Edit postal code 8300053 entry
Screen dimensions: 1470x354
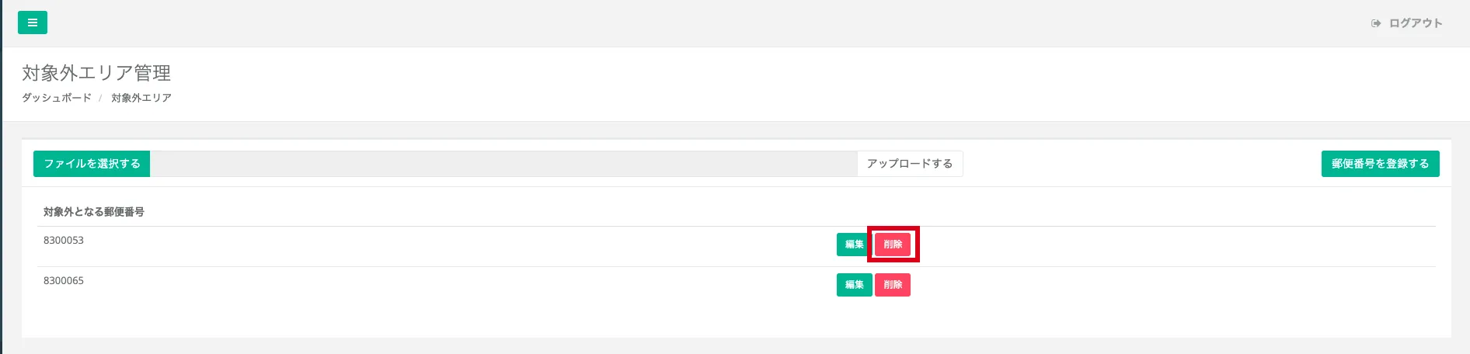[x=854, y=245]
